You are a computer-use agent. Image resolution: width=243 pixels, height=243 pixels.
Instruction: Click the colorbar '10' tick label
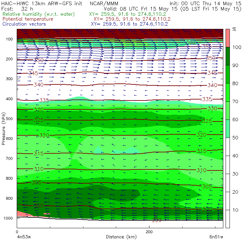tap(235, 210)
